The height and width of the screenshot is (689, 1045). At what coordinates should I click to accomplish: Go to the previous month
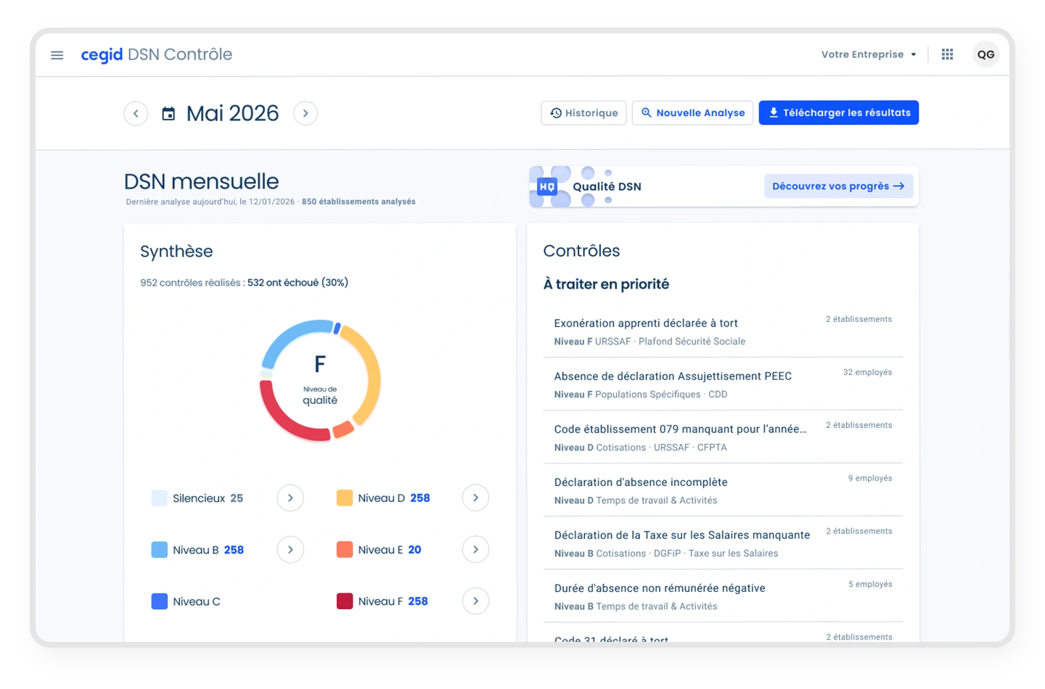point(136,114)
